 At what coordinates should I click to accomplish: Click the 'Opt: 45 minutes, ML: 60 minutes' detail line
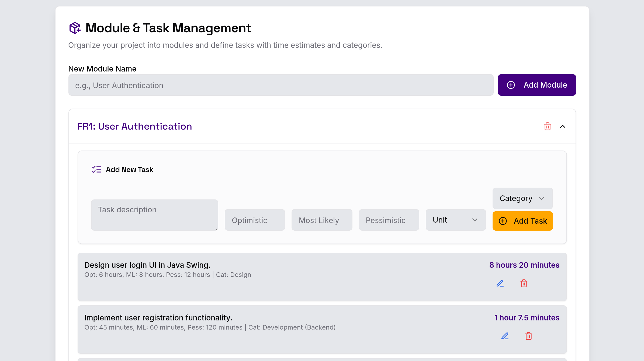(x=210, y=327)
